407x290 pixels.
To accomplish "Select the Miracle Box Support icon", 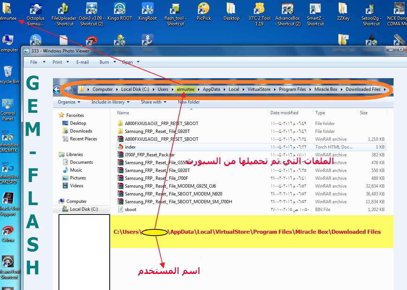I will point(9,204).
